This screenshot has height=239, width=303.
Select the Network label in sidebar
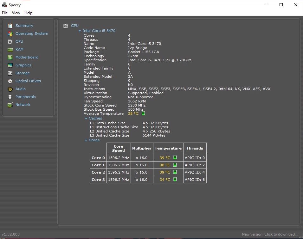[23, 105]
